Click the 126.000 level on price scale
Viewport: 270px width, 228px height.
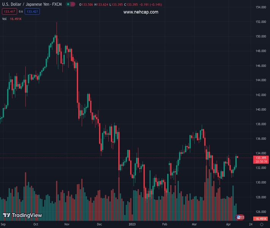[260, 212]
